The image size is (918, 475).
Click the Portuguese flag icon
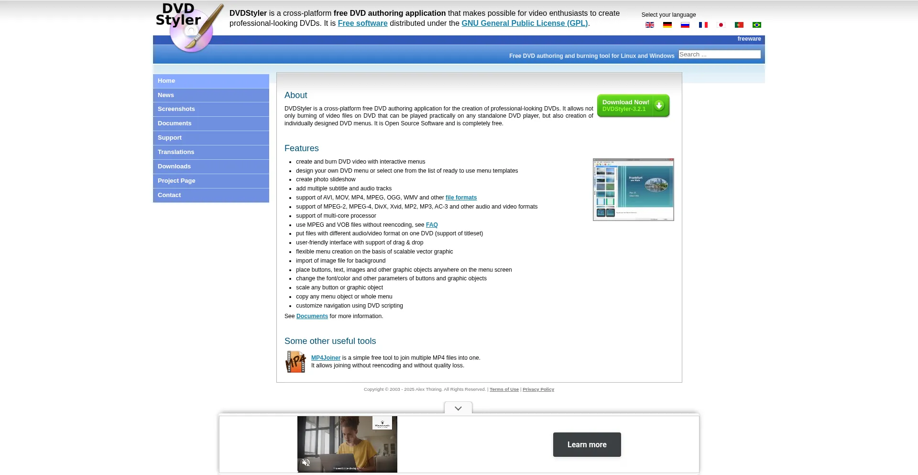(739, 25)
